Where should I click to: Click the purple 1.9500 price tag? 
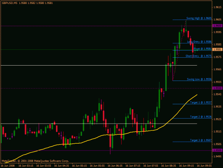click(217, 150)
